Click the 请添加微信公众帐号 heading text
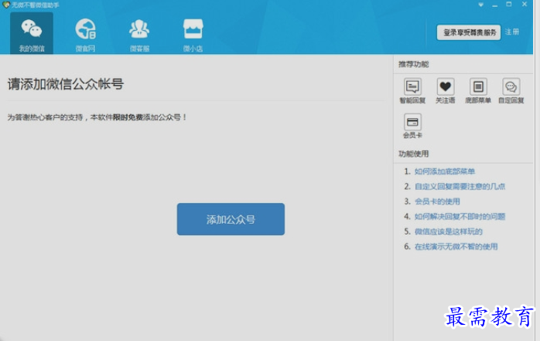Image resolution: width=540 pixels, height=341 pixels. (x=66, y=84)
